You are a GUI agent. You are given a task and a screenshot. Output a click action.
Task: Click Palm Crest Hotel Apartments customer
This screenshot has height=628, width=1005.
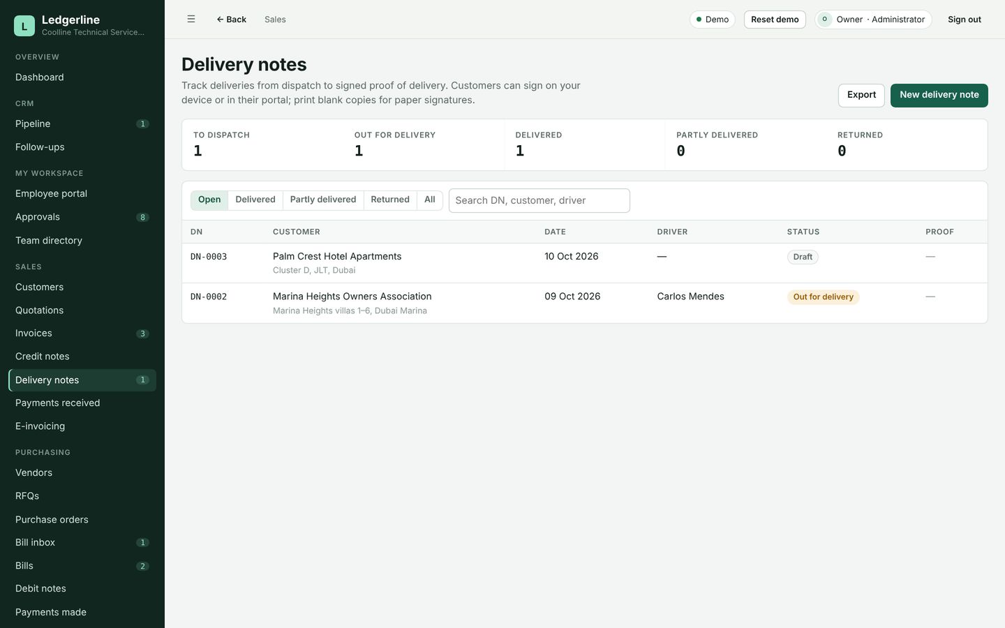[337, 256]
